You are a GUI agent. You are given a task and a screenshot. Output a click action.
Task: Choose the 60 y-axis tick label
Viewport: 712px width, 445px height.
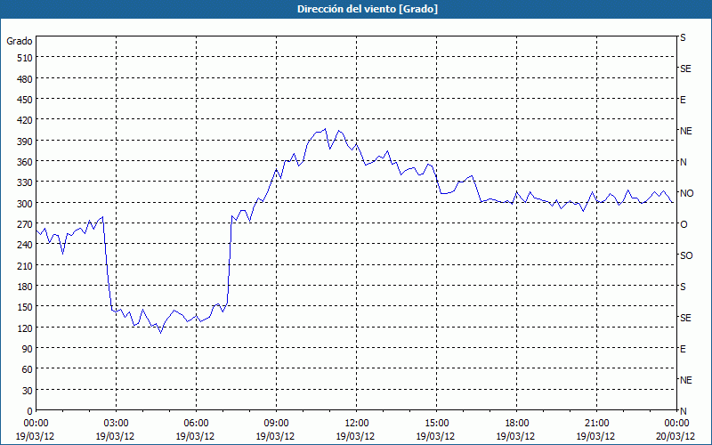(x=28, y=369)
